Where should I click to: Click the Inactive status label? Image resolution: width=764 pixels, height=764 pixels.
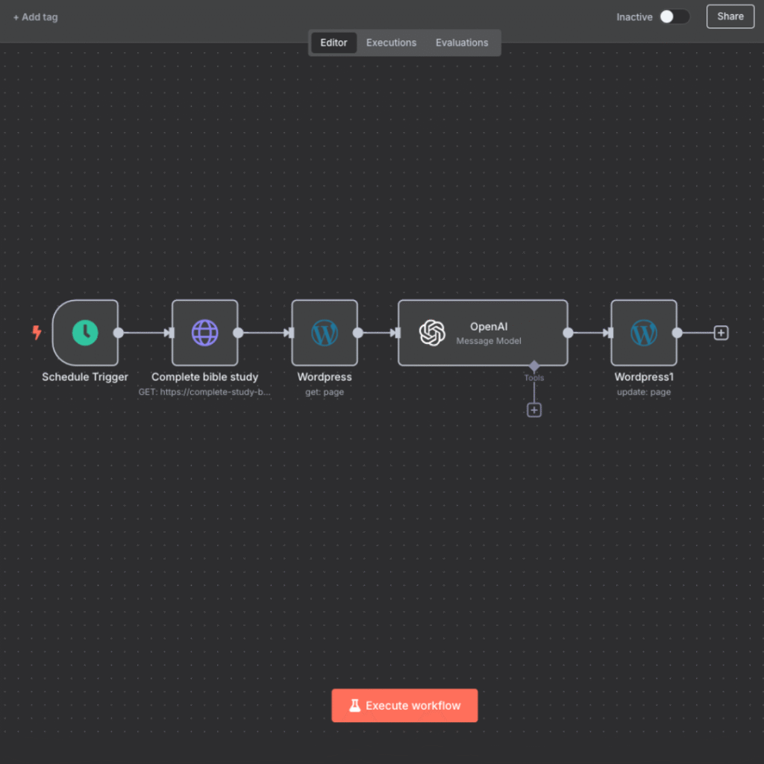634,17
